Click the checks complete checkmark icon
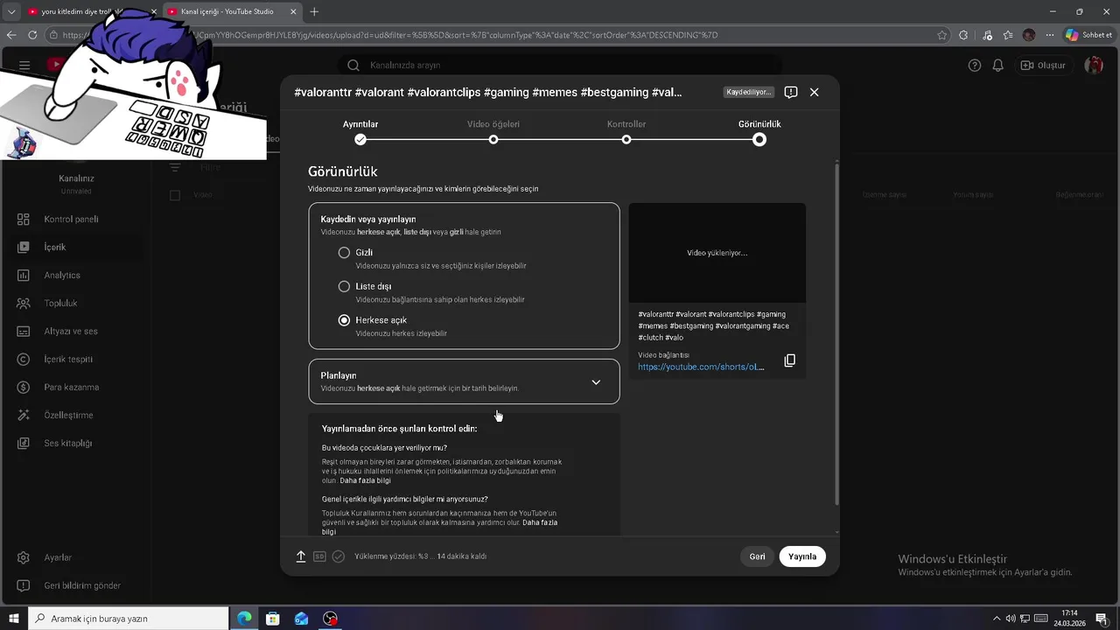Screen dimensions: 1120x630 pyautogui.click(x=339, y=556)
